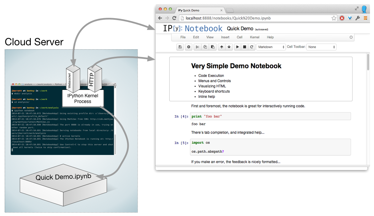374x216 pixels.
Task: Open the Help menu
Action: (x=270, y=37)
